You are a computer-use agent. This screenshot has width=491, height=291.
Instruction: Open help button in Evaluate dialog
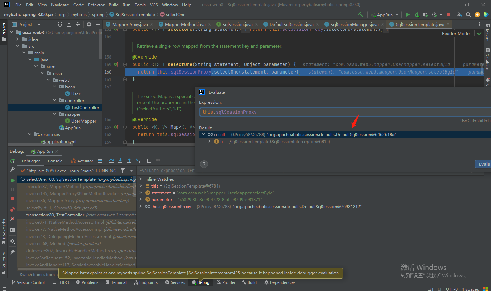coord(204,164)
